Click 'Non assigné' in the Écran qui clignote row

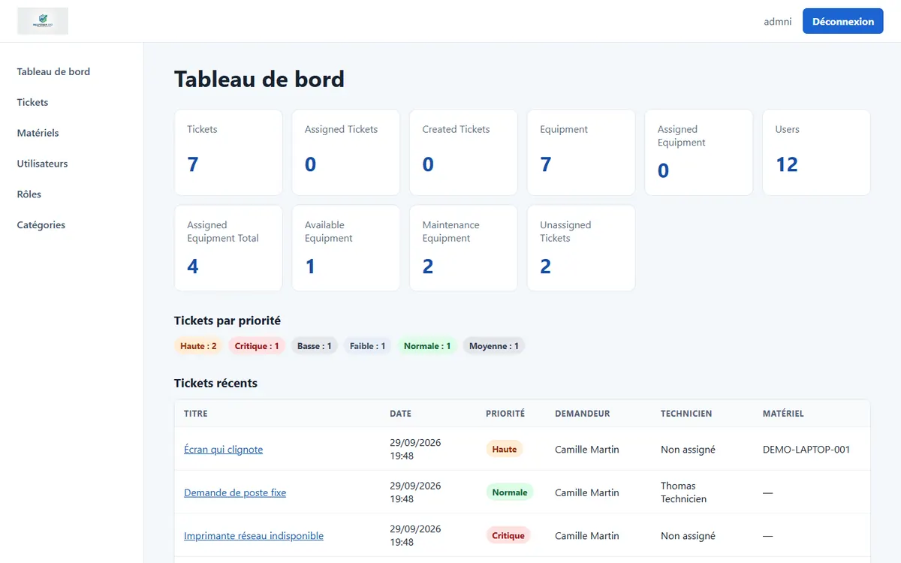pyautogui.click(x=688, y=450)
